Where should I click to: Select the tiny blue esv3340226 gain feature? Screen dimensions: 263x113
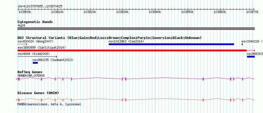[x=242, y=44]
